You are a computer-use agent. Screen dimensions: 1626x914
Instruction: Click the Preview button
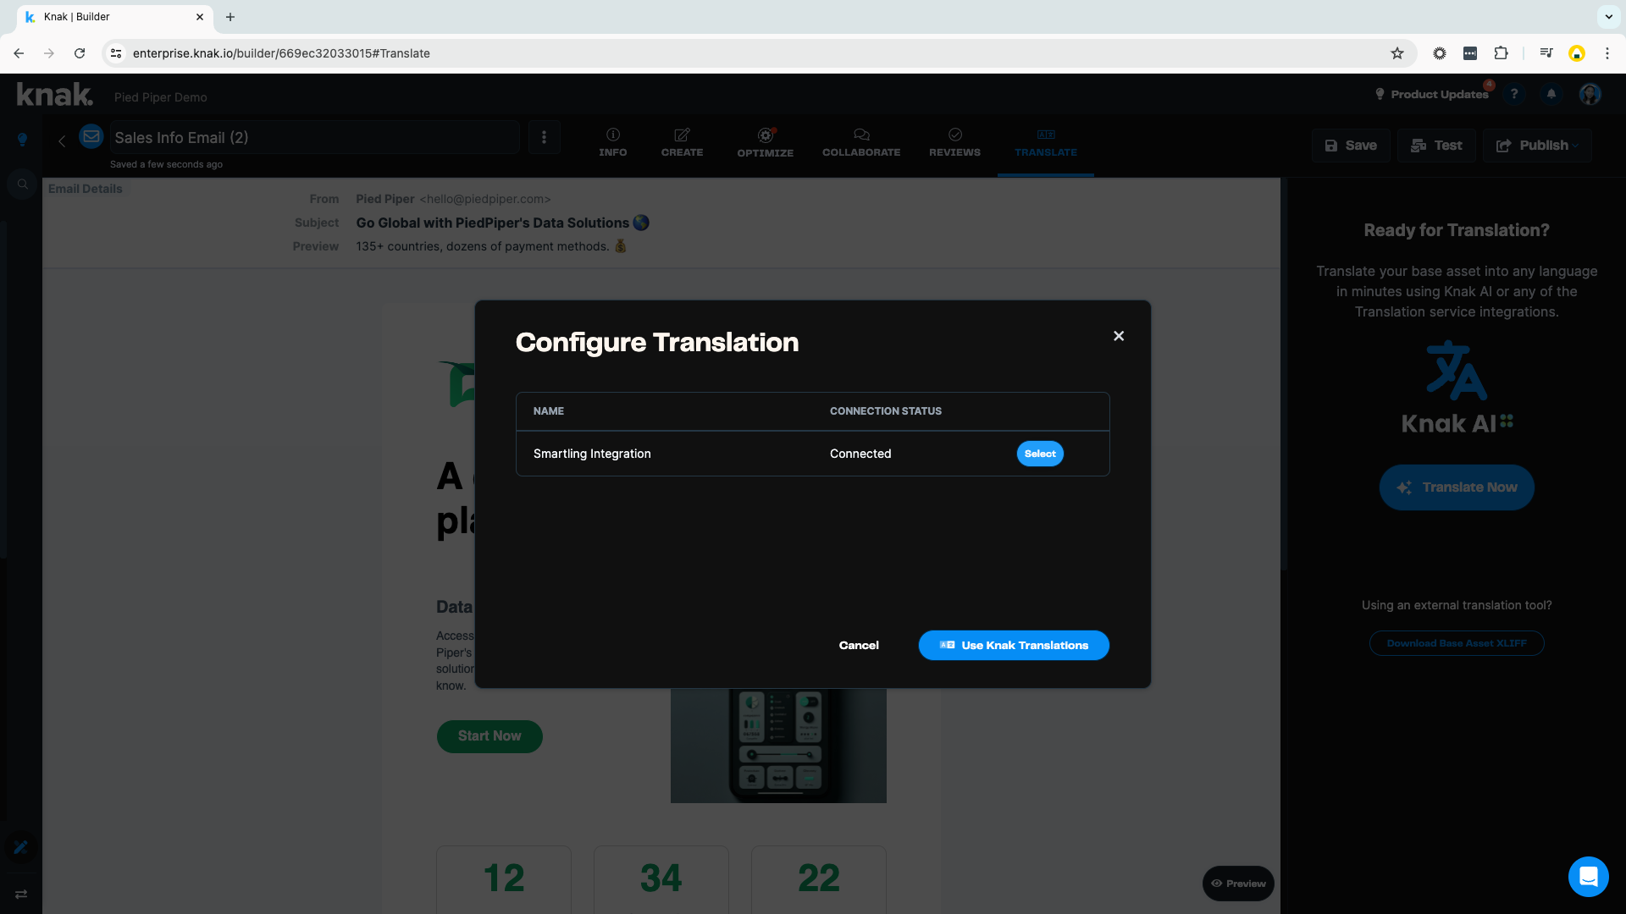1238,884
